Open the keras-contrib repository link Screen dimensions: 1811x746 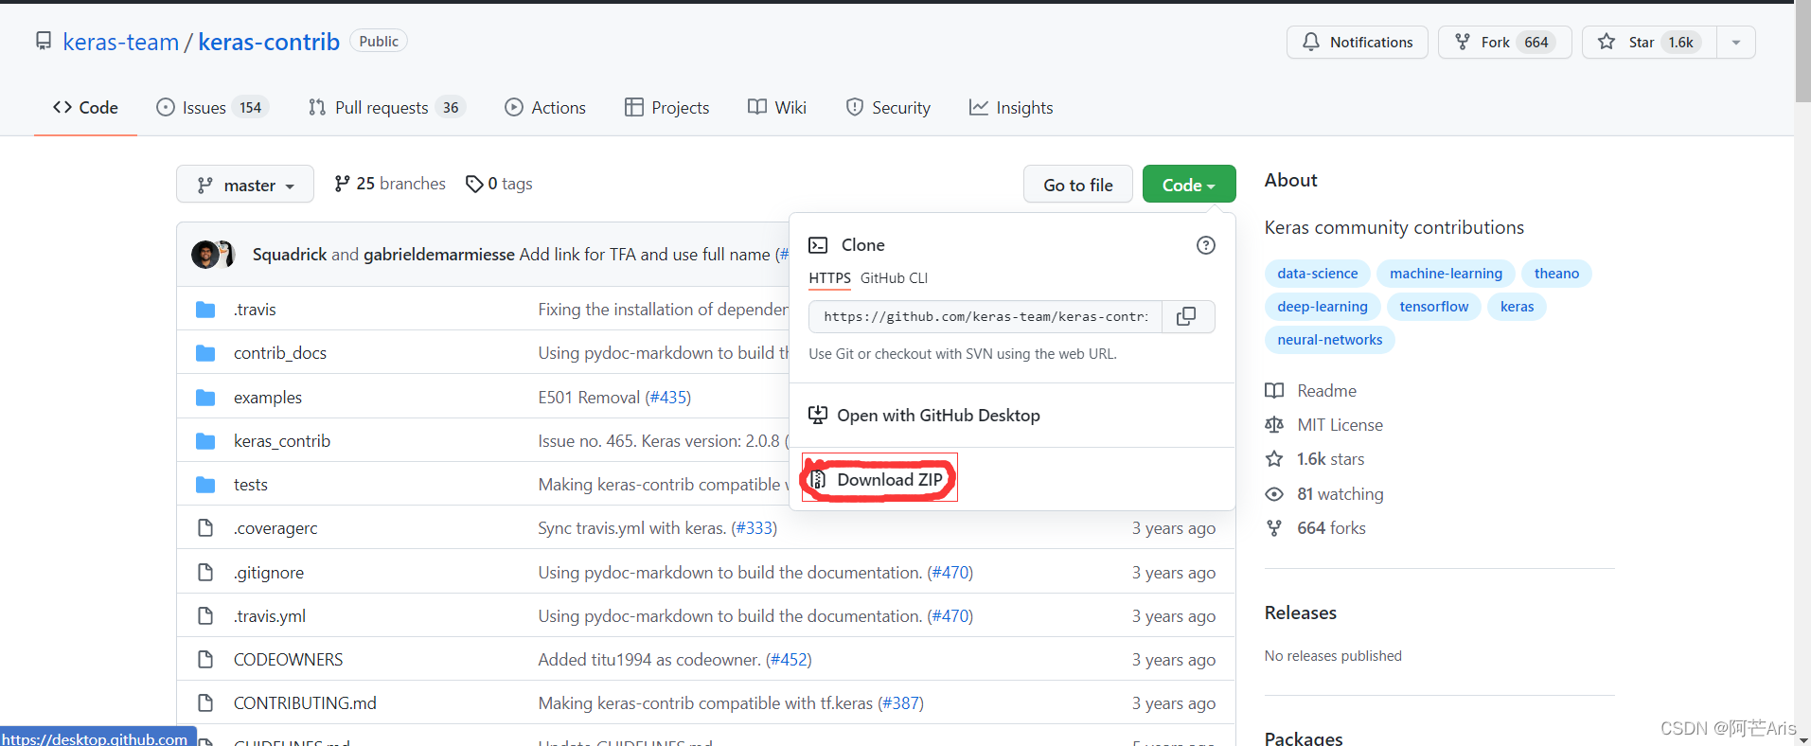click(269, 42)
